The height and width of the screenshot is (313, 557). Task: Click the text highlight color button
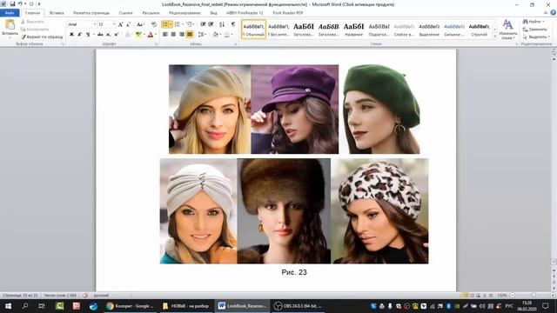pyautogui.click(x=138, y=35)
